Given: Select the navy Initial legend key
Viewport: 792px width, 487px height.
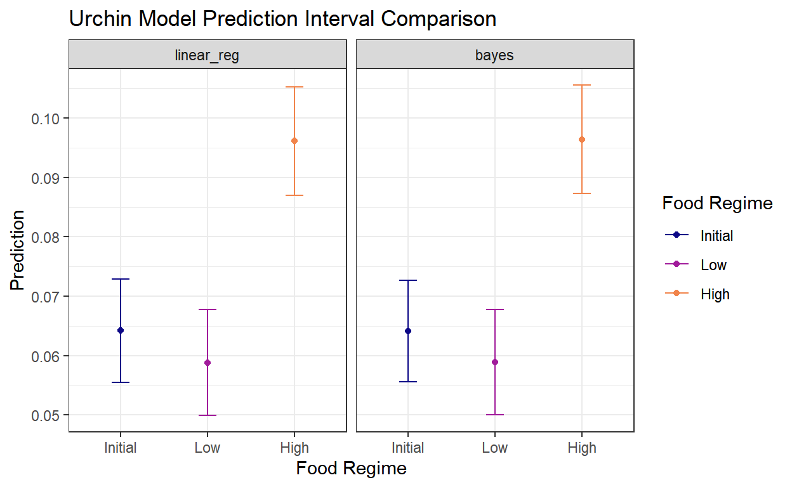Looking at the screenshot, I should click(676, 235).
